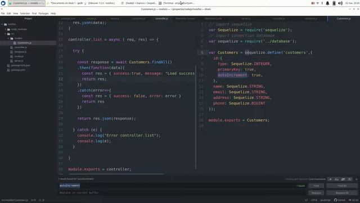The width and height of the screenshot is (360, 203).
Task: Open the Edit menu
Action: [9, 14]
